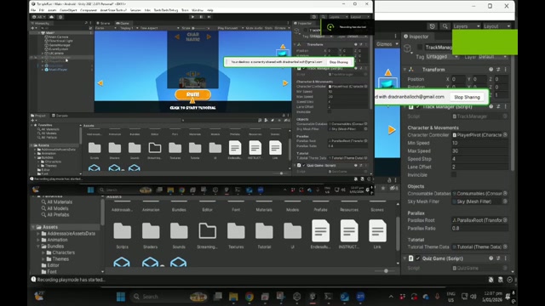The height and width of the screenshot is (306, 545).
Task: Open the Window menu in mirrored Unity
Action: point(198,10)
